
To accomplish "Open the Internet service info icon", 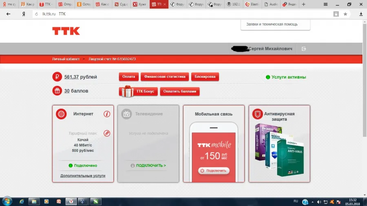I will (x=107, y=114).
